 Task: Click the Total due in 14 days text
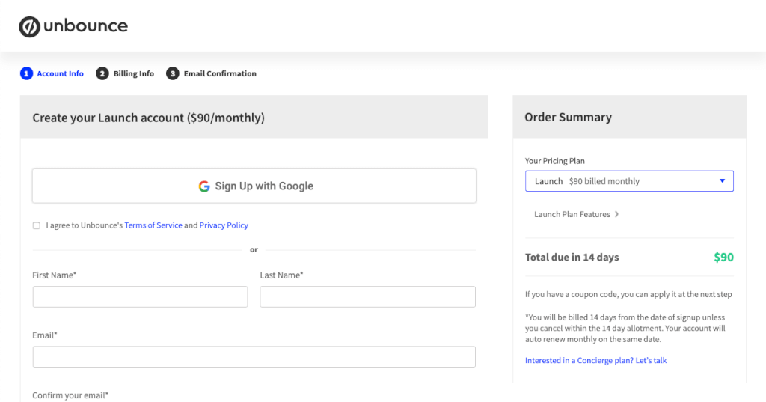point(572,258)
